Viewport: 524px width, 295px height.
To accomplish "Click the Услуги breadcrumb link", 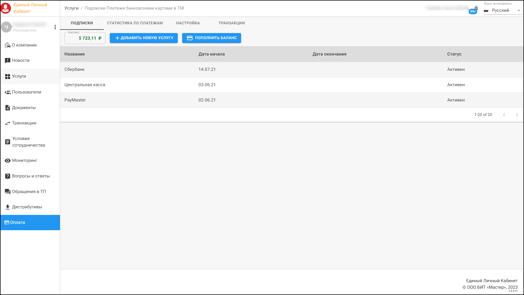I will [72, 8].
